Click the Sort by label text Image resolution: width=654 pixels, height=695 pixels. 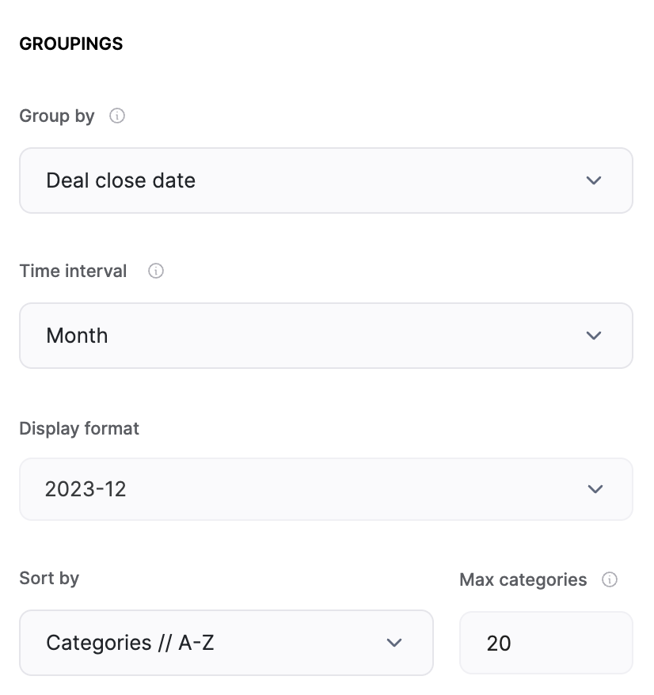point(49,579)
